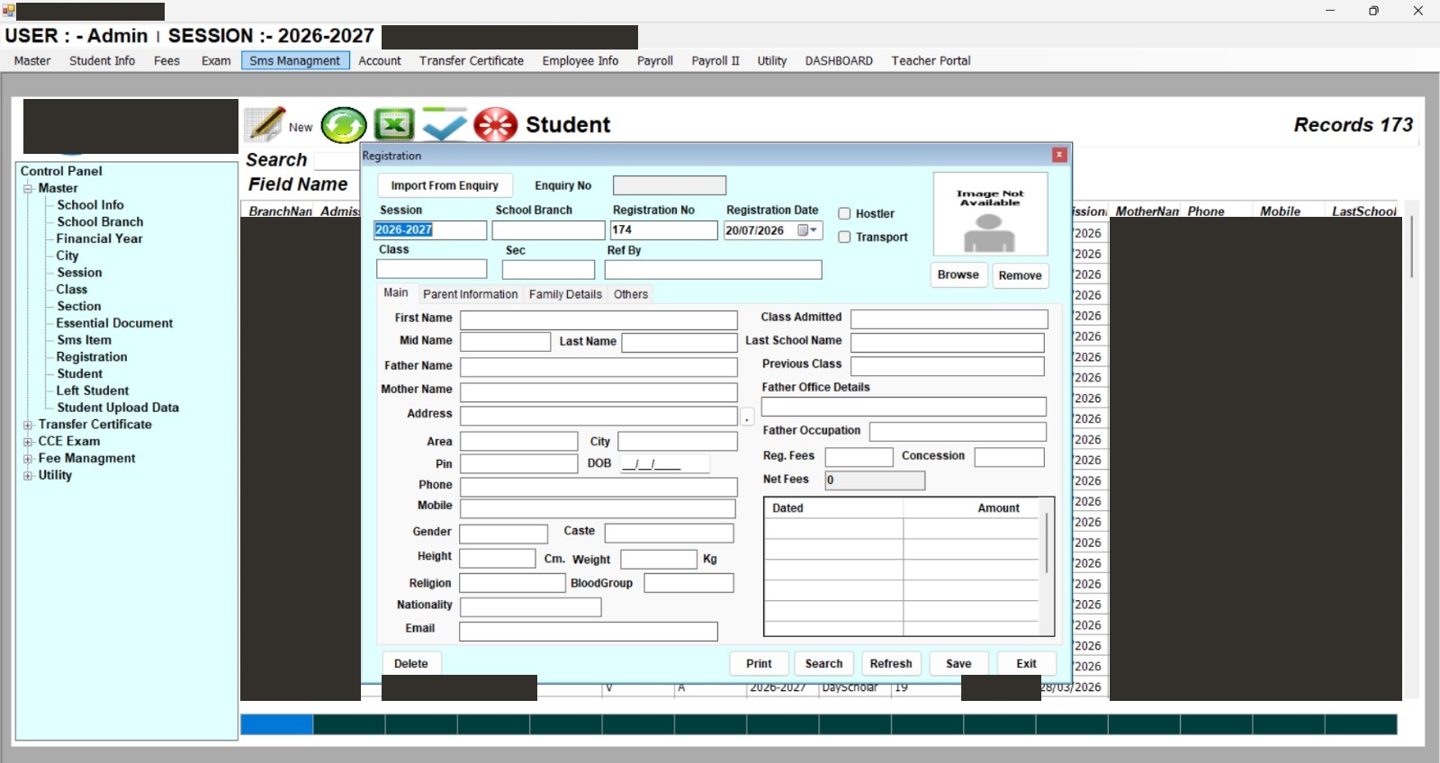Viewport: 1440px width, 763px height.
Task: Select Financial Year tree item
Action: tap(99, 238)
